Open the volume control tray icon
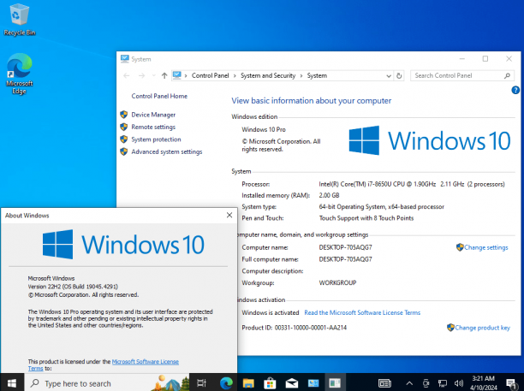Viewport: 524px width, 391px height. tap(459, 383)
